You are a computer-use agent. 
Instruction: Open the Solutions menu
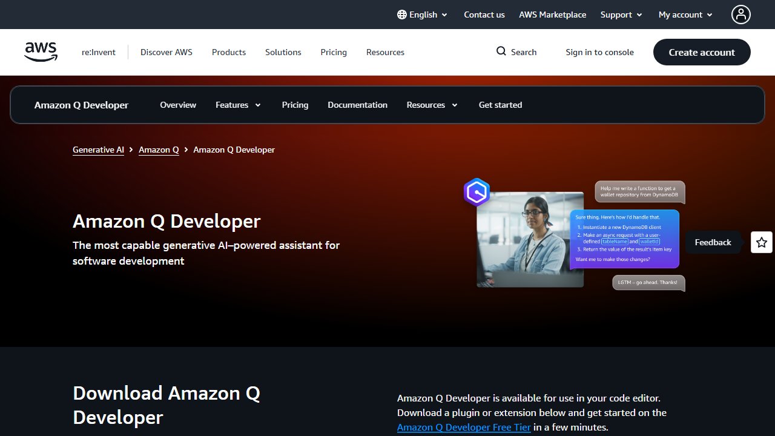(283, 52)
